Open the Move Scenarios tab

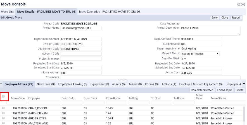[109, 12]
